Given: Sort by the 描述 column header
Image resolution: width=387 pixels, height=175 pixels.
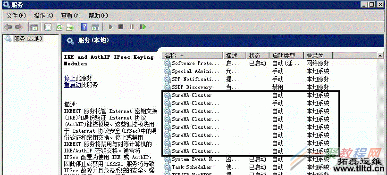Looking at the screenshot, I should click(235, 56).
